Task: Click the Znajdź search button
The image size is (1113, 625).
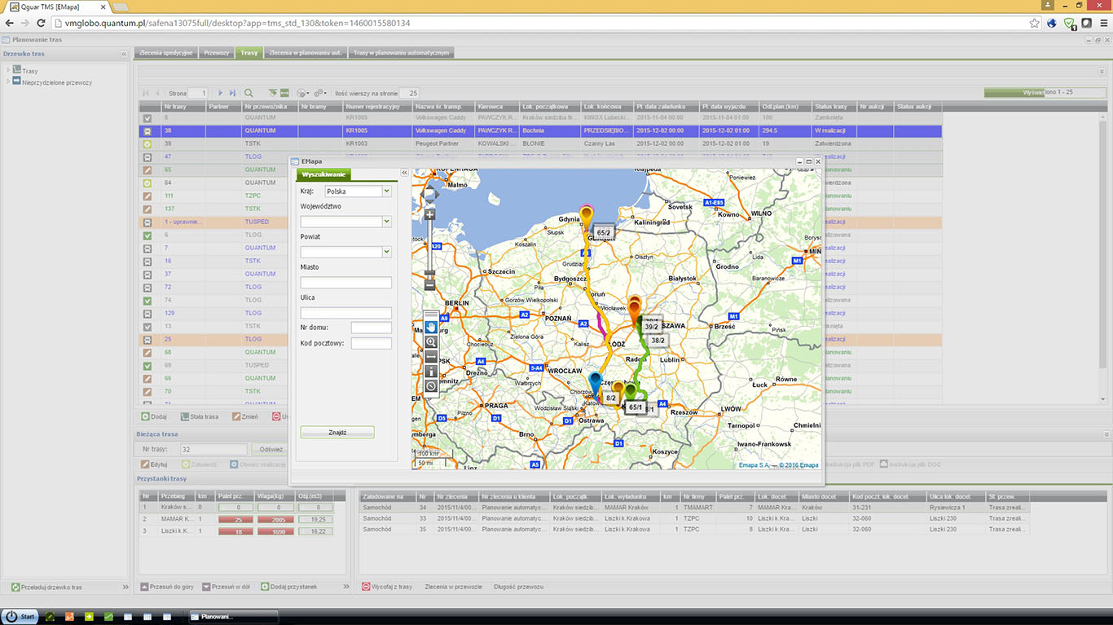Action: click(337, 433)
